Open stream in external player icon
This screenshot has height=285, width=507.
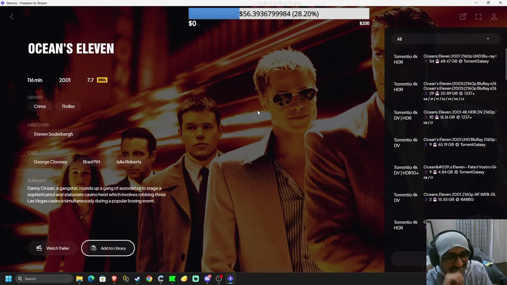pos(463,17)
